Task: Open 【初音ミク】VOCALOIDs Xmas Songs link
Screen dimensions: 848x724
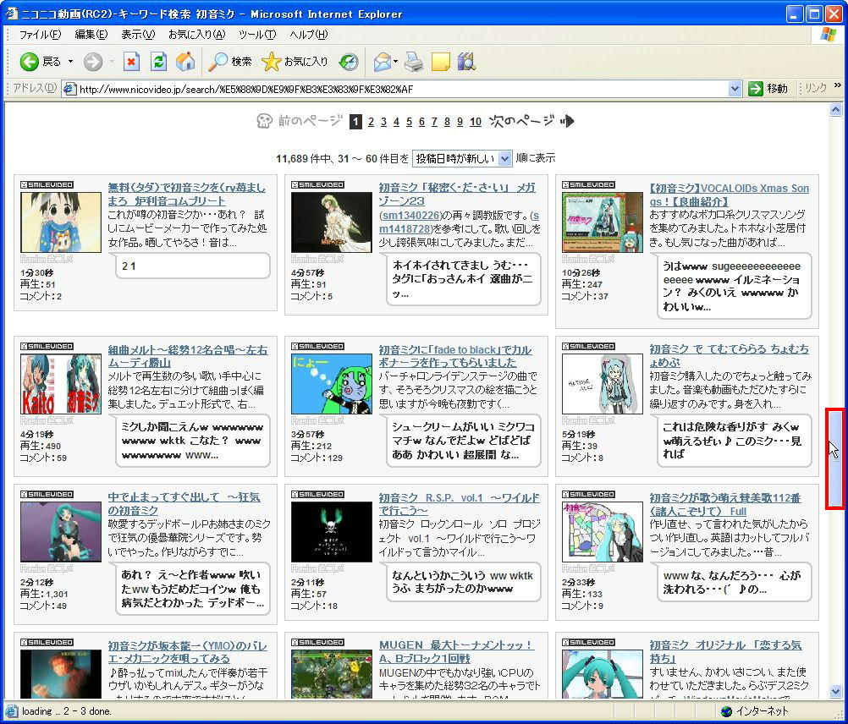Action: [729, 195]
